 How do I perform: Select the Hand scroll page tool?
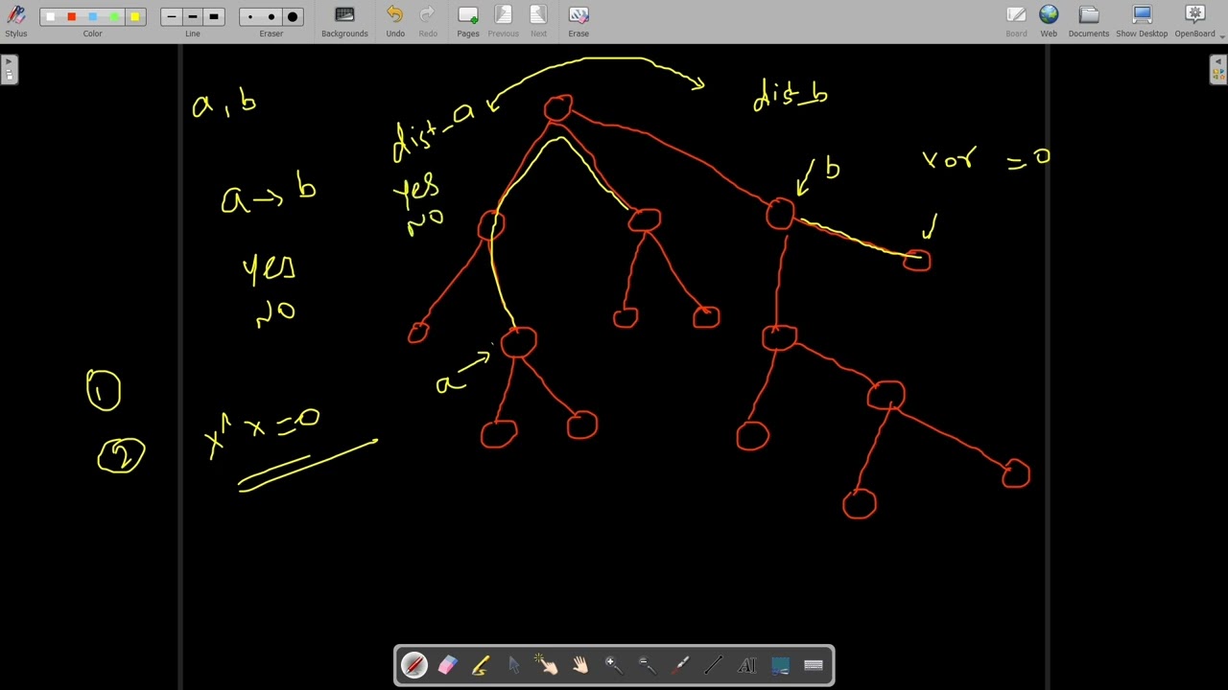pos(580,665)
